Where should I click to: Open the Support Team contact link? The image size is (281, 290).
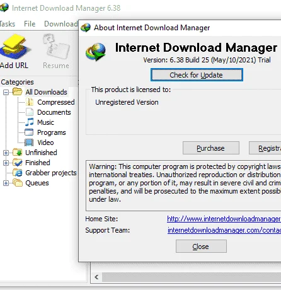point(224,230)
